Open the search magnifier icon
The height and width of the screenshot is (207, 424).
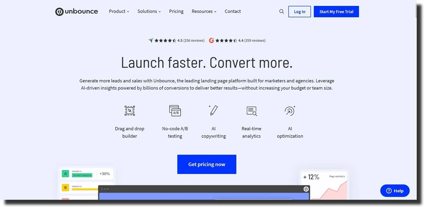(281, 11)
